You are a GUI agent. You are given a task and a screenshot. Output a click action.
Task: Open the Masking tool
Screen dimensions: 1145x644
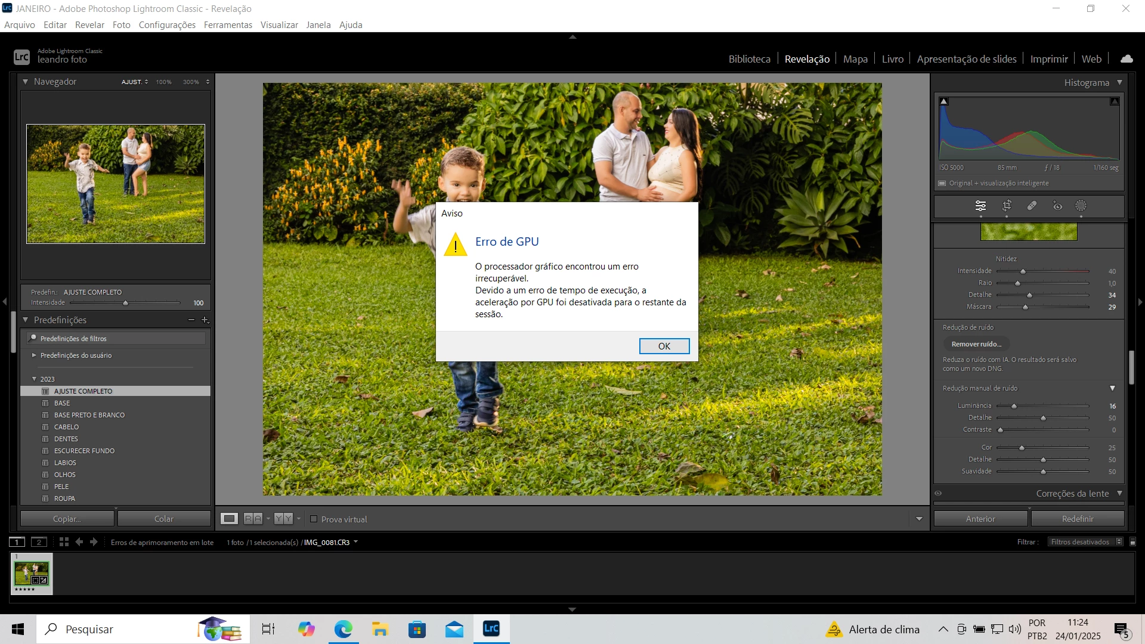1081,206
